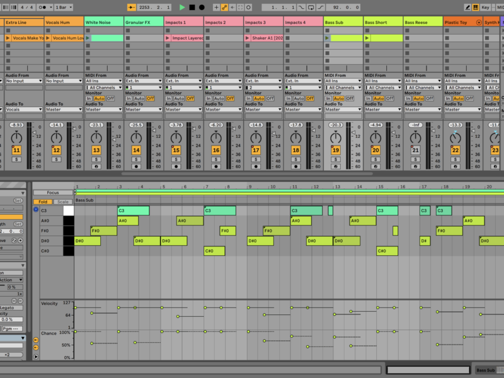The image size is (504, 378).
Task: Open MIDI From dropdown on White Noise track
Action: point(103,81)
